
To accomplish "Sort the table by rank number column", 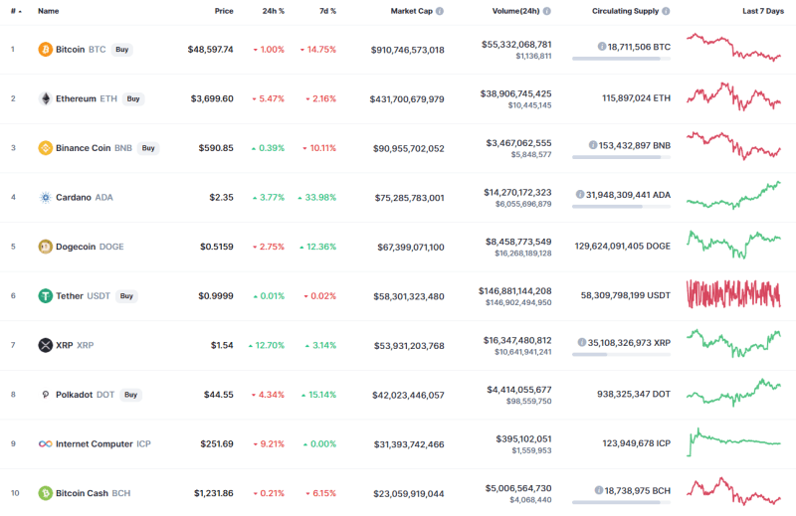I will [14, 11].
